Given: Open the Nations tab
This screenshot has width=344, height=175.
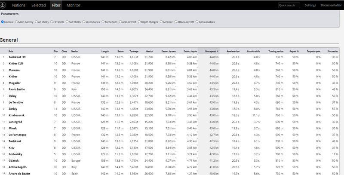Looking at the screenshot, I should tap(18, 5).
